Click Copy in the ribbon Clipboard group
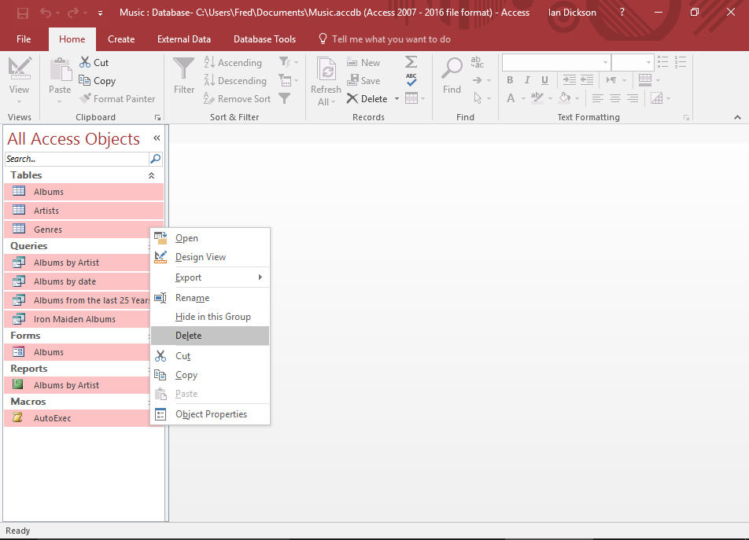This screenshot has height=540, width=749. click(98, 81)
